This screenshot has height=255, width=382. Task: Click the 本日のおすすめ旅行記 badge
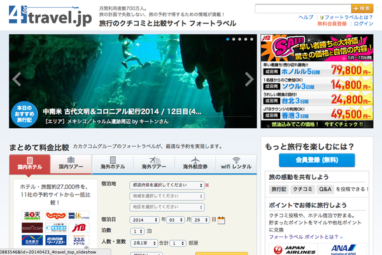pos(24,114)
